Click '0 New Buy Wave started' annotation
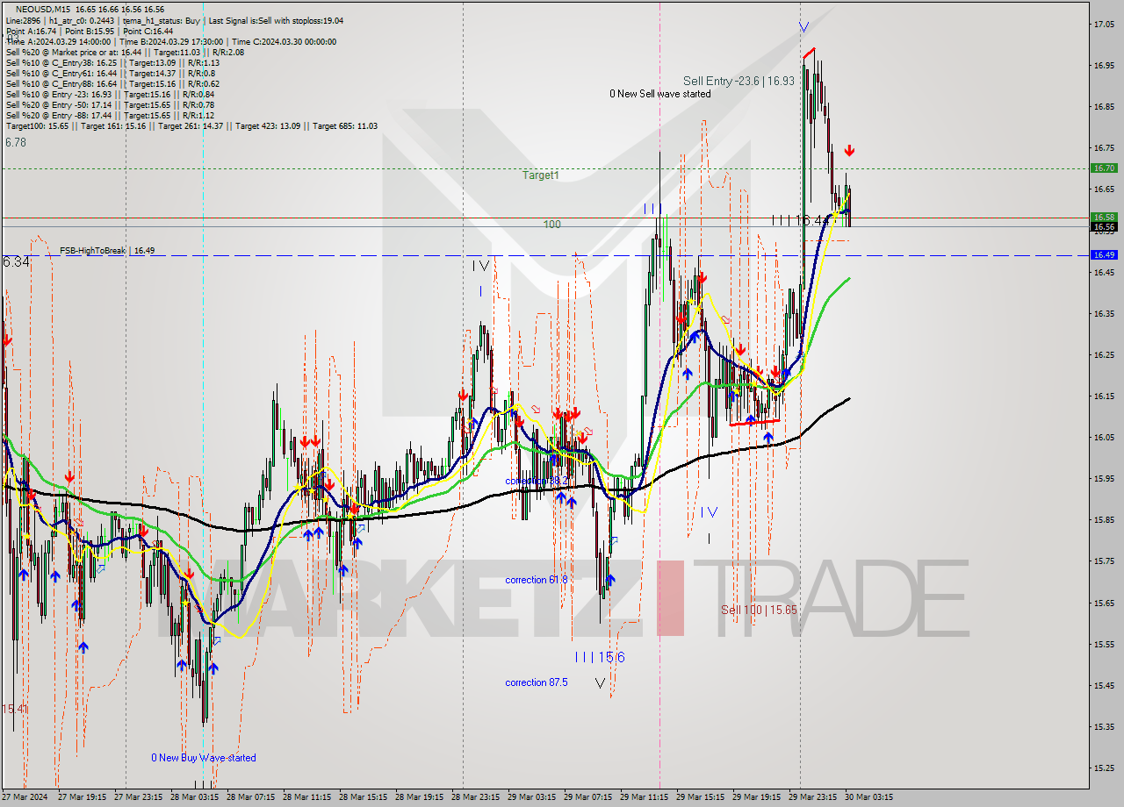This screenshot has width=1124, height=807. click(204, 758)
